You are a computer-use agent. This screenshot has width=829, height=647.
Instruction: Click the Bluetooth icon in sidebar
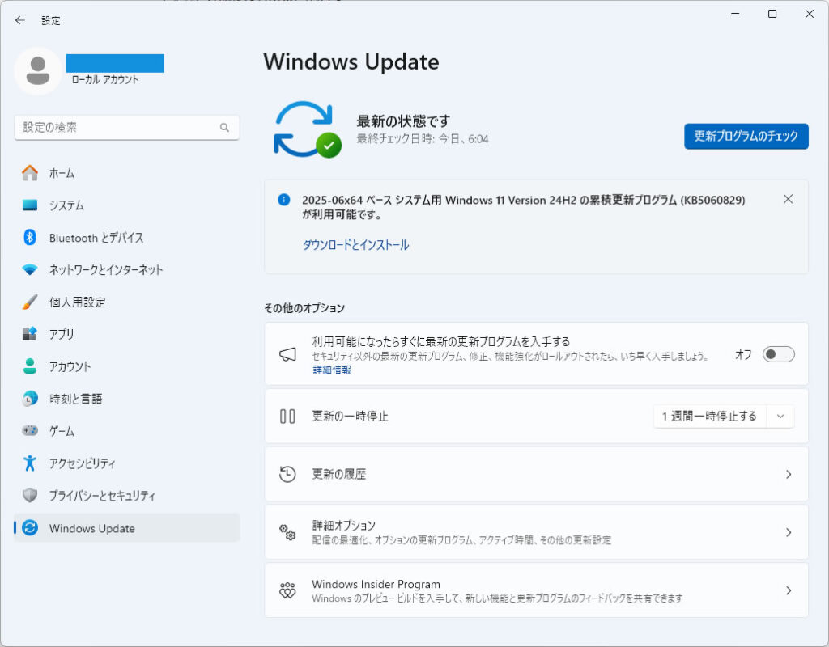pos(30,237)
